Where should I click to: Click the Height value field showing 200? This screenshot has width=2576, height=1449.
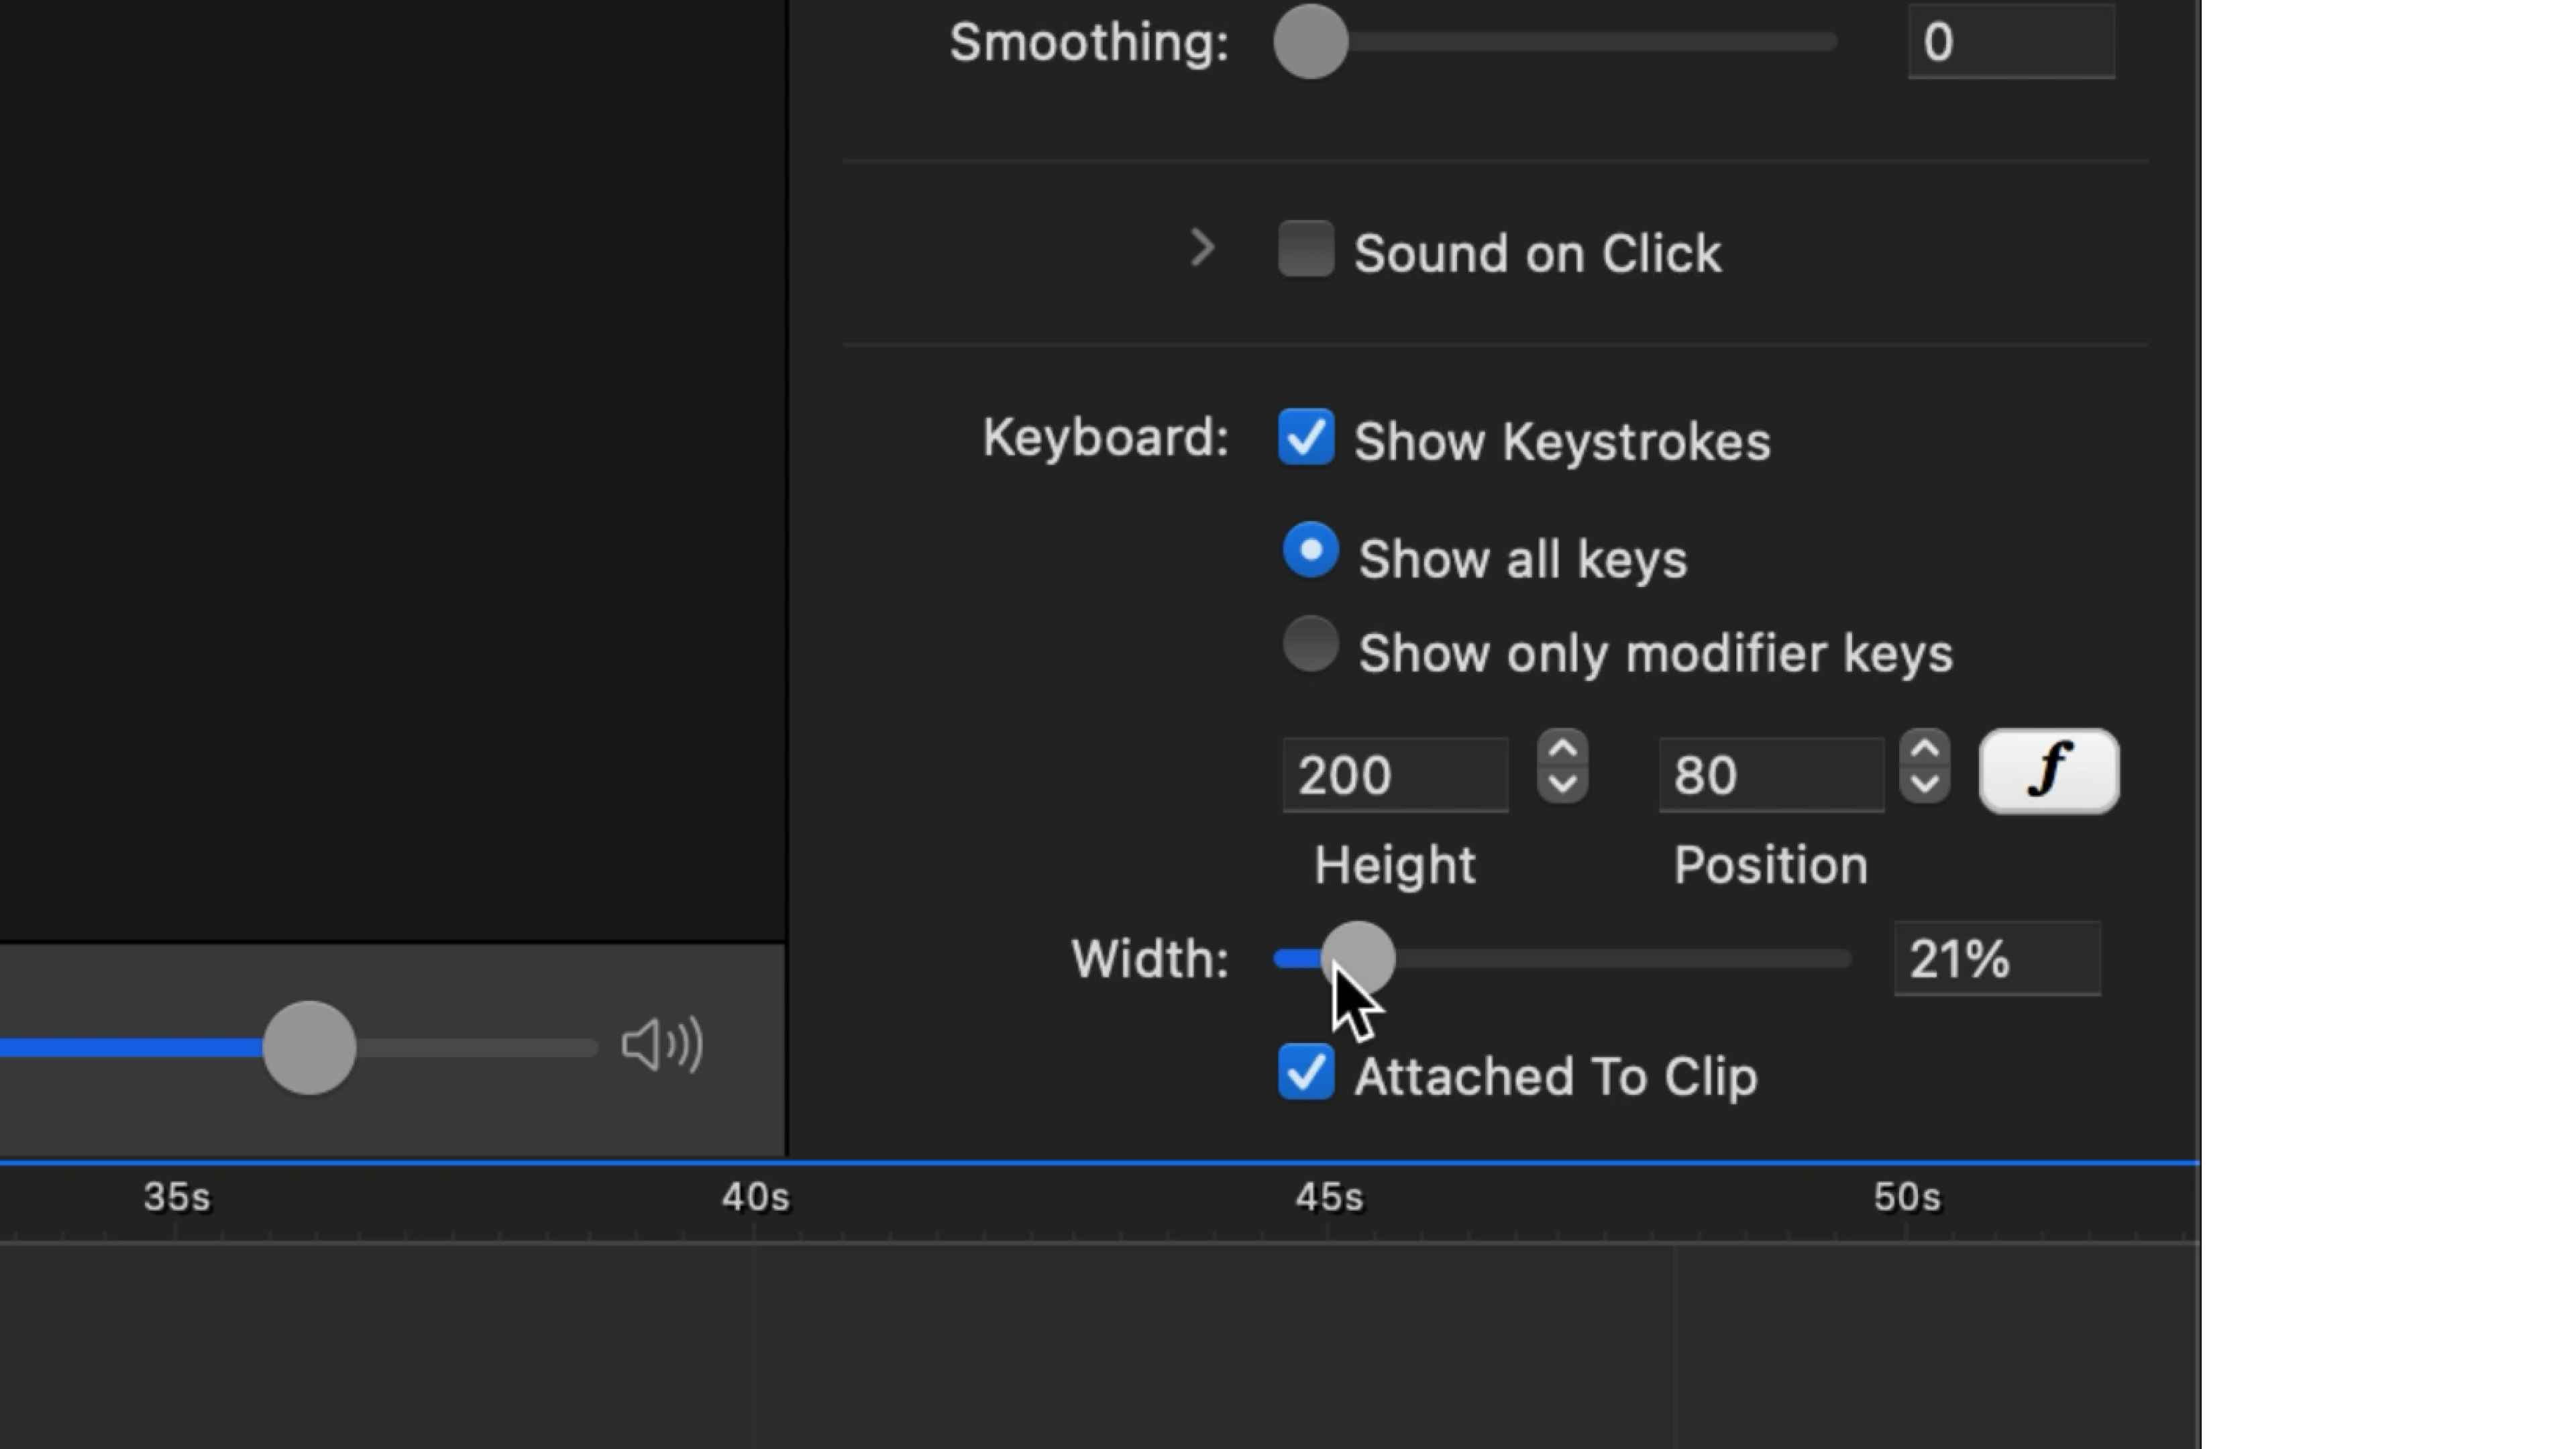[x=1395, y=775]
